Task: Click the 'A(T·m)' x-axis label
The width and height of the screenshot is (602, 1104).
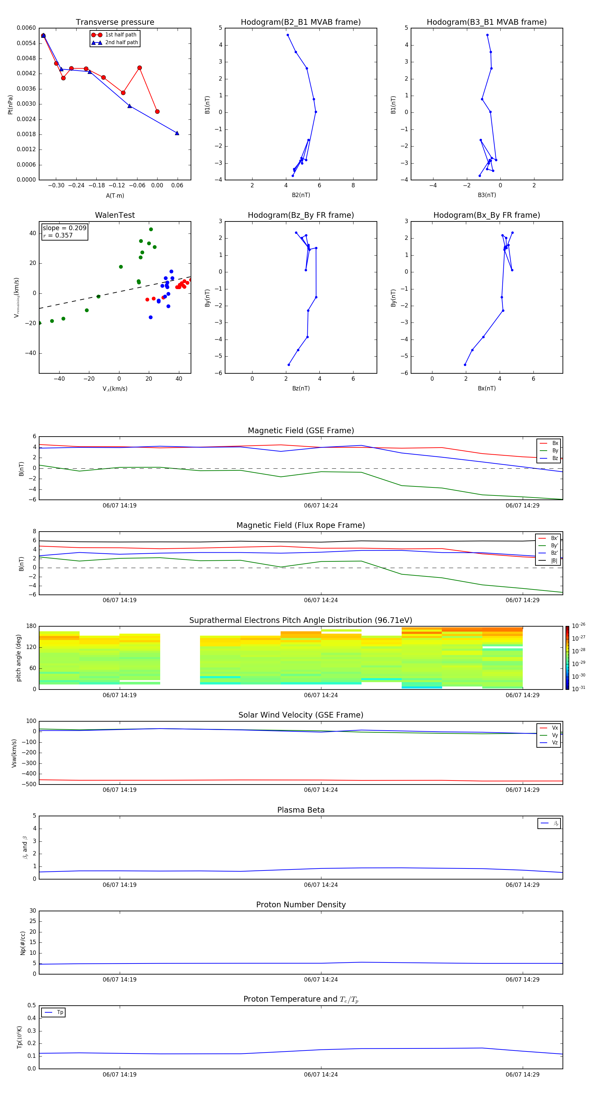Action: point(115,195)
